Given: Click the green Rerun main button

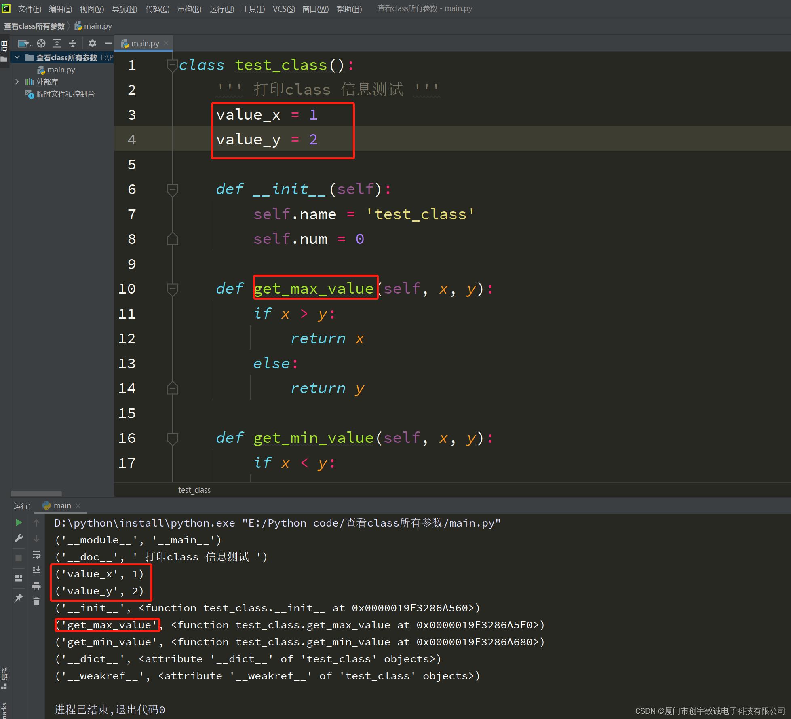Looking at the screenshot, I should pos(19,522).
